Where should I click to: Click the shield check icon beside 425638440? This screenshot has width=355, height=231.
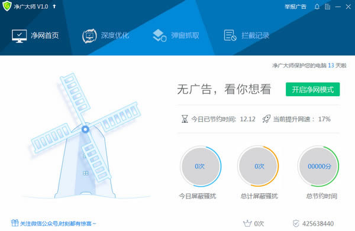tap(296, 223)
